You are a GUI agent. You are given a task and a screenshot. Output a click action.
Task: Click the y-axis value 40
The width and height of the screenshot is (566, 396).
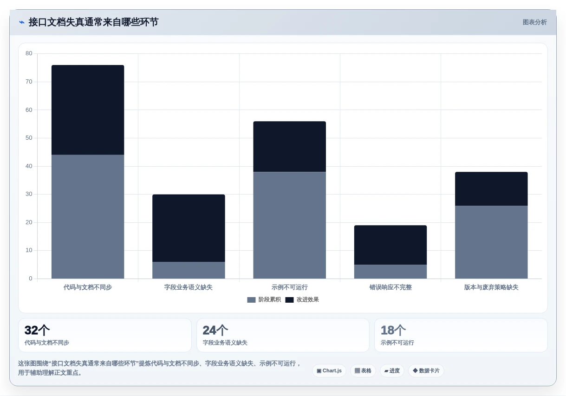click(x=29, y=166)
